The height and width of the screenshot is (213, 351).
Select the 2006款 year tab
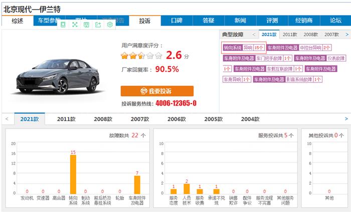click(177, 119)
